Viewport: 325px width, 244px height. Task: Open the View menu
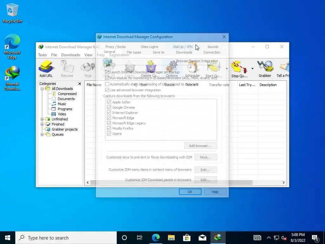(88, 55)
